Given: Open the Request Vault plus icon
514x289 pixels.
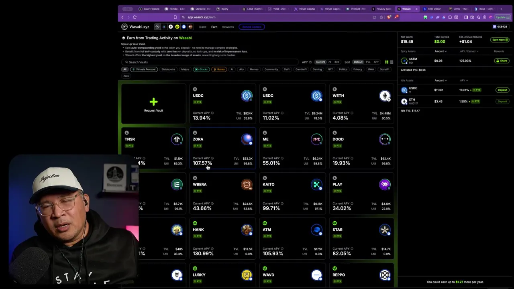Looking at the screenshot, I should click(153, 102).
